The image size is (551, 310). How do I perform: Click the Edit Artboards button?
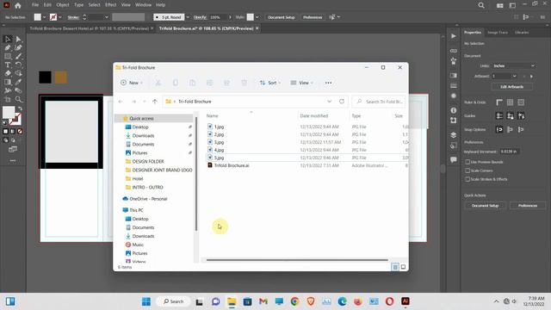[x=512, y=86]
